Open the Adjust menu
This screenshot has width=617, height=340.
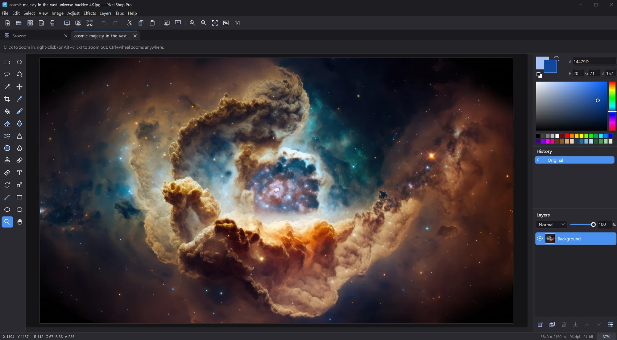pyautogui.click(x=73, y=13)
